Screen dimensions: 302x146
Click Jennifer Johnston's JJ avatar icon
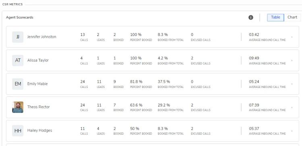(x=18, y=37)
